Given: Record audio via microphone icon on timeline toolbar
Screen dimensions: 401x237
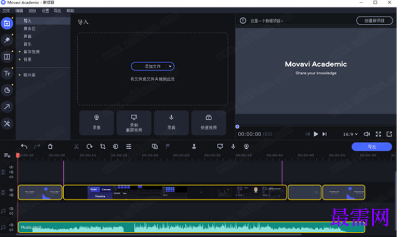Looking at the screenshot, I should click(233, 146).
